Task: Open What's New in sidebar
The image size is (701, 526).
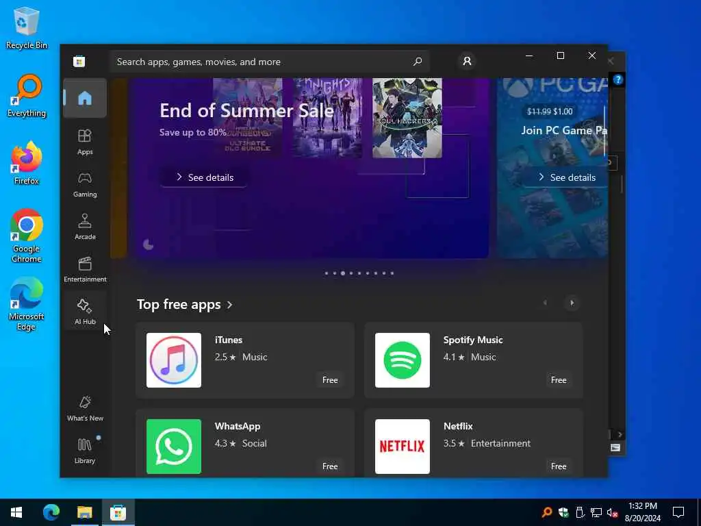Action: click(85, 408)
